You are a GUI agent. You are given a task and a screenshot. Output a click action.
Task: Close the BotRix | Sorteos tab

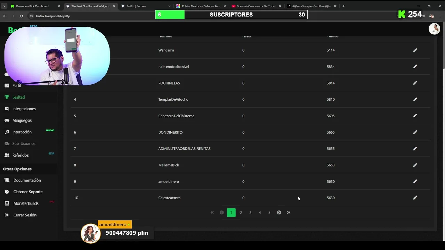169,6
